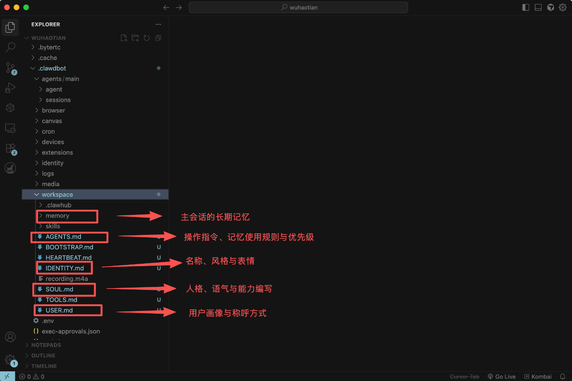The height and width of the screenshot is (381, 572).
Task: Open Source Control view with 7 badge
Action: coord(10,68)
